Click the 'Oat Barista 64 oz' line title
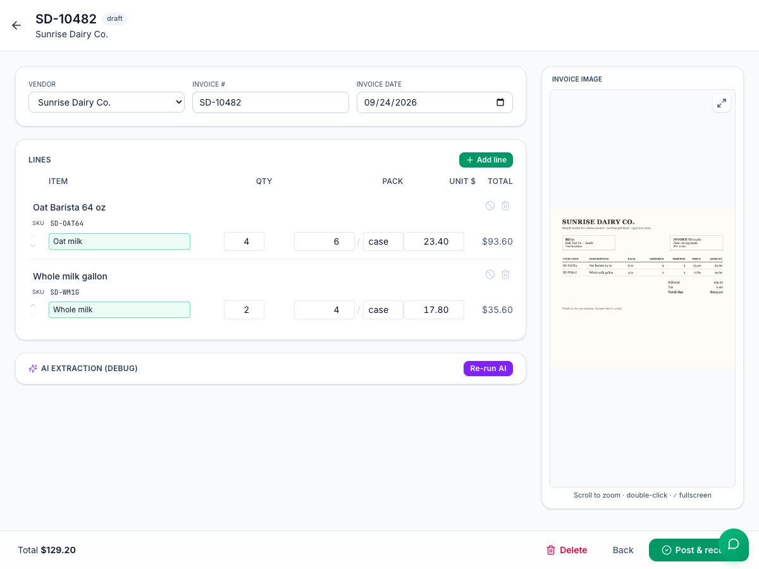Viewport: 759px width, 569px height. [70, 207]
